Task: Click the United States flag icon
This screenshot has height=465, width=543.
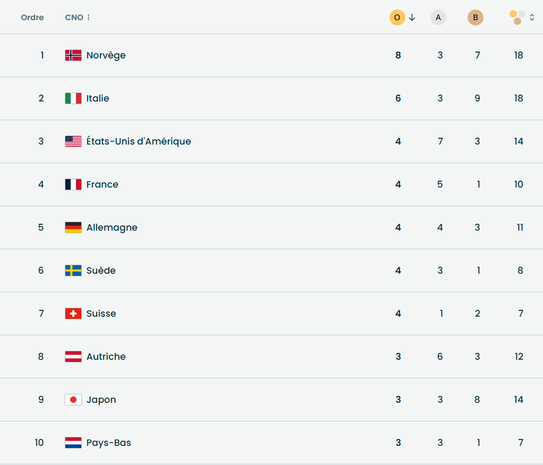Action: click(73, 141)
